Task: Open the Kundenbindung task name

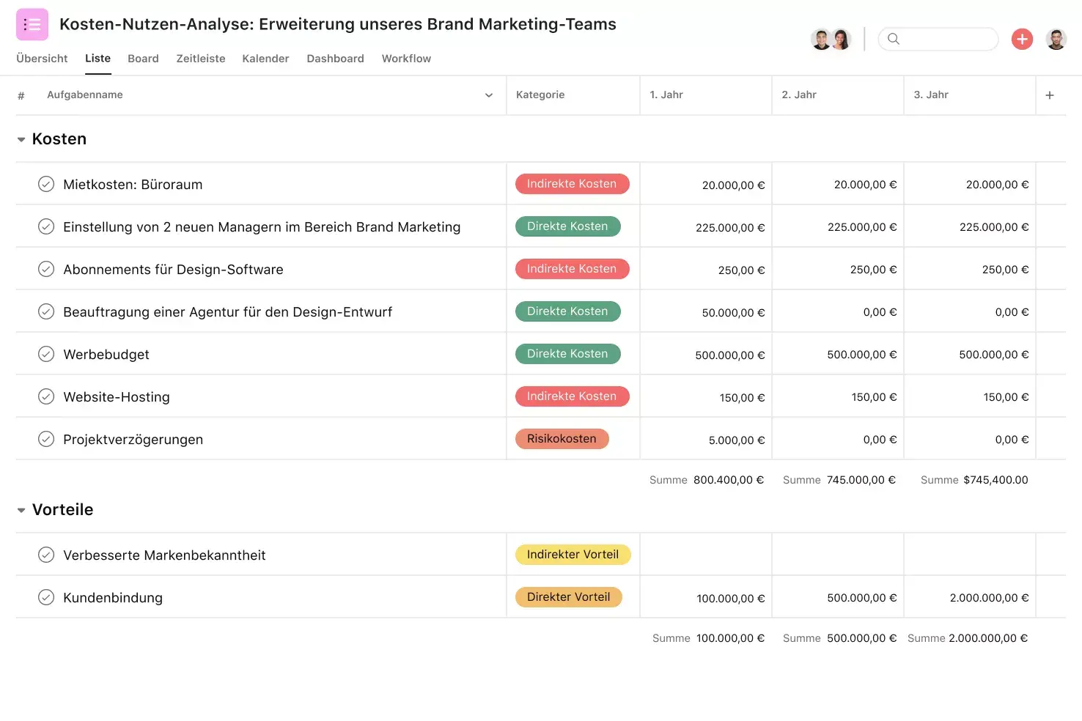Action: pos(113,598)
